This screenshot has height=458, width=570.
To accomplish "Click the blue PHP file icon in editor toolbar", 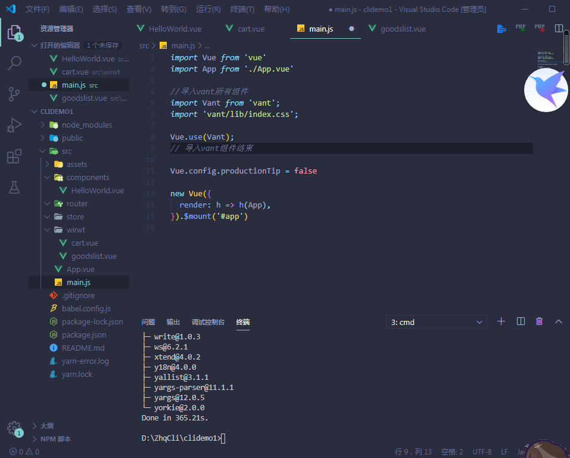I will pyautogui.click(x=502, y=29).
